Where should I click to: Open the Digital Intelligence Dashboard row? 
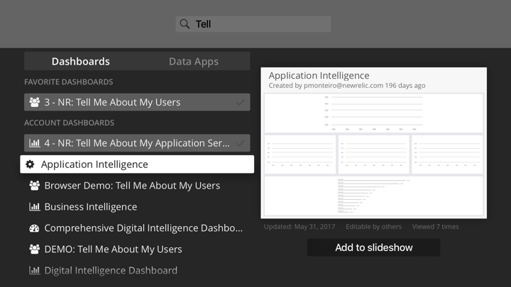coord(137,271)
